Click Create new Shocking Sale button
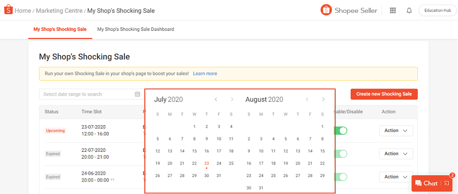This screenshot has width=458, height=194. coord(384,94)
